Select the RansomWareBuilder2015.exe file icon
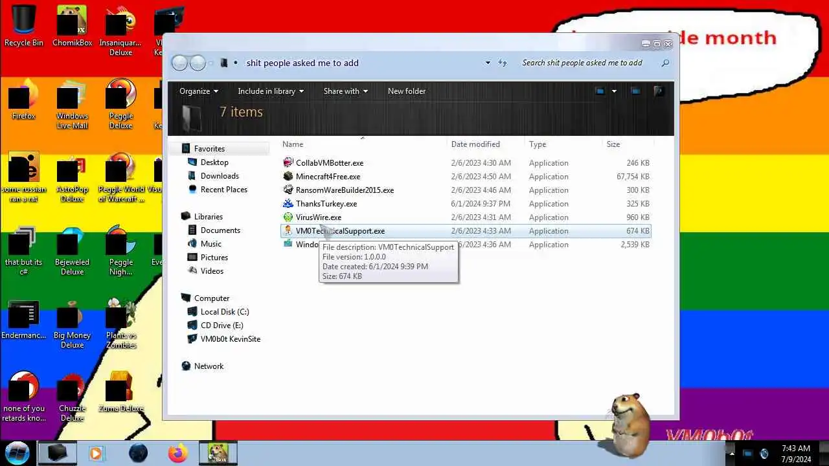The image size is (829, 466). click(288, 190)
